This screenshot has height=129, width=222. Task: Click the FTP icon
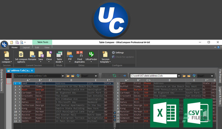click(x=70, y=54)
